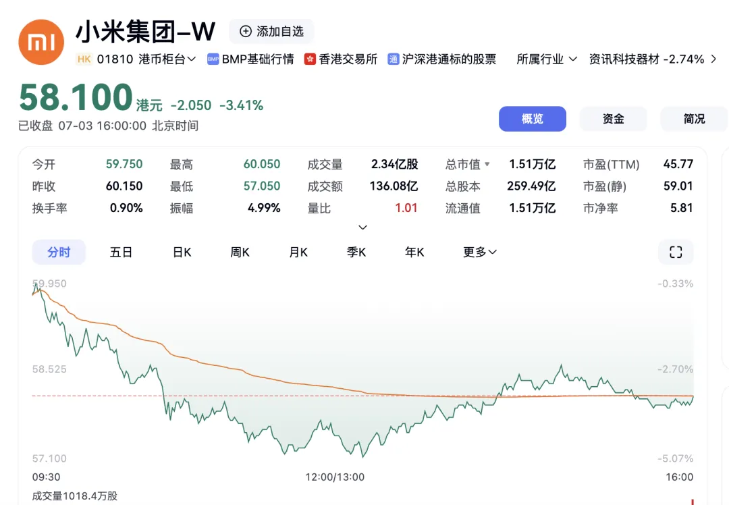Click the 最低 value 57.050
Image resolution: width=729 pixels, height=505 pixels.
[262, 186]
